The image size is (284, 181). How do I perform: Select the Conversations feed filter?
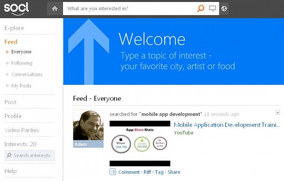tap(27, 75)
